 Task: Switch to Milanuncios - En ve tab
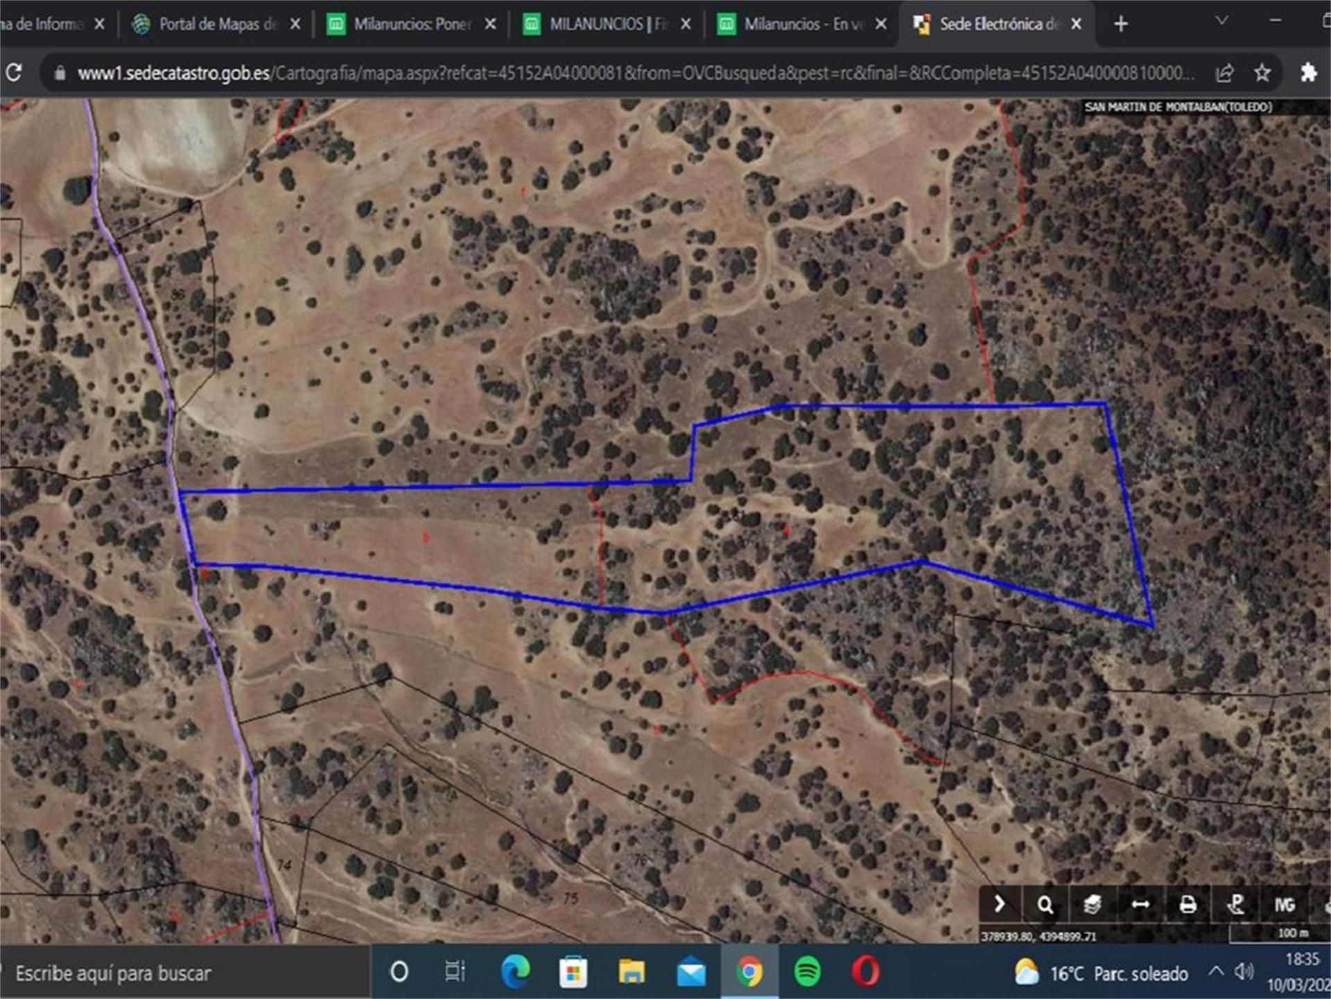[802, 24]
